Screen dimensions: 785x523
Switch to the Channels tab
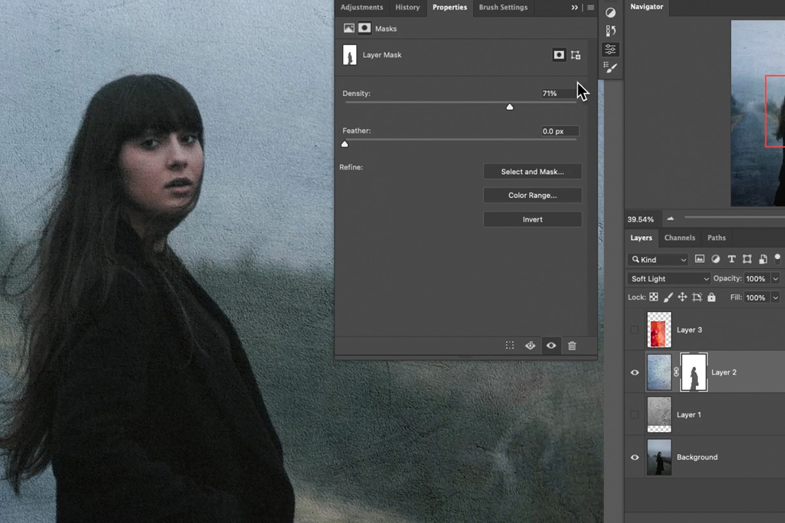pyautogui.click(x=680, y=238)
